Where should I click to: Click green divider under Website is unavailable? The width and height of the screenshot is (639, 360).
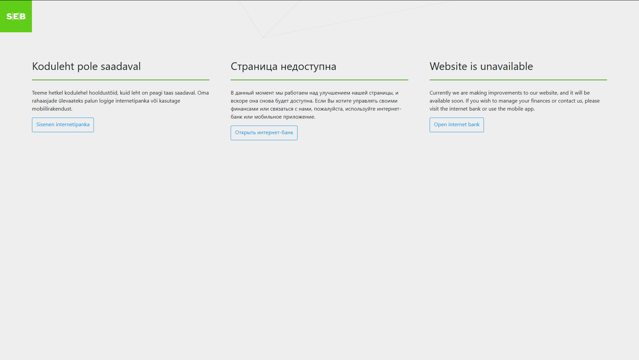tap(518, 80)
